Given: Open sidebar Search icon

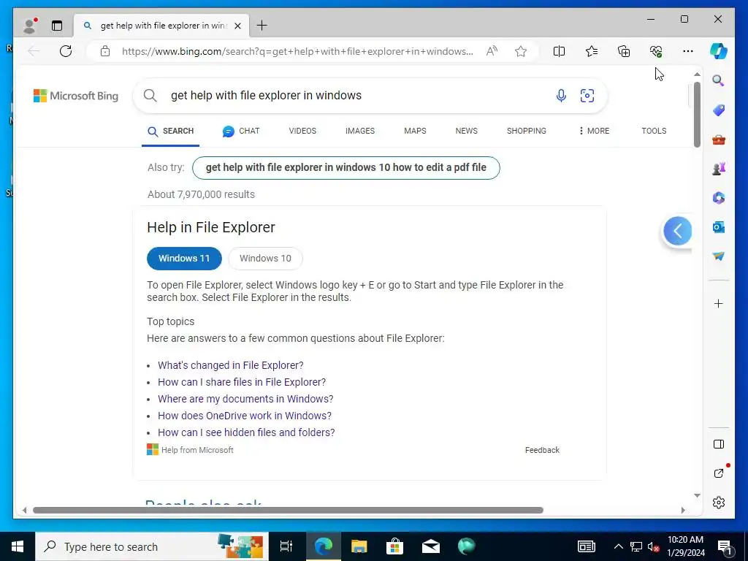Looking at the screenshot, I should click(x=719, y=80).
